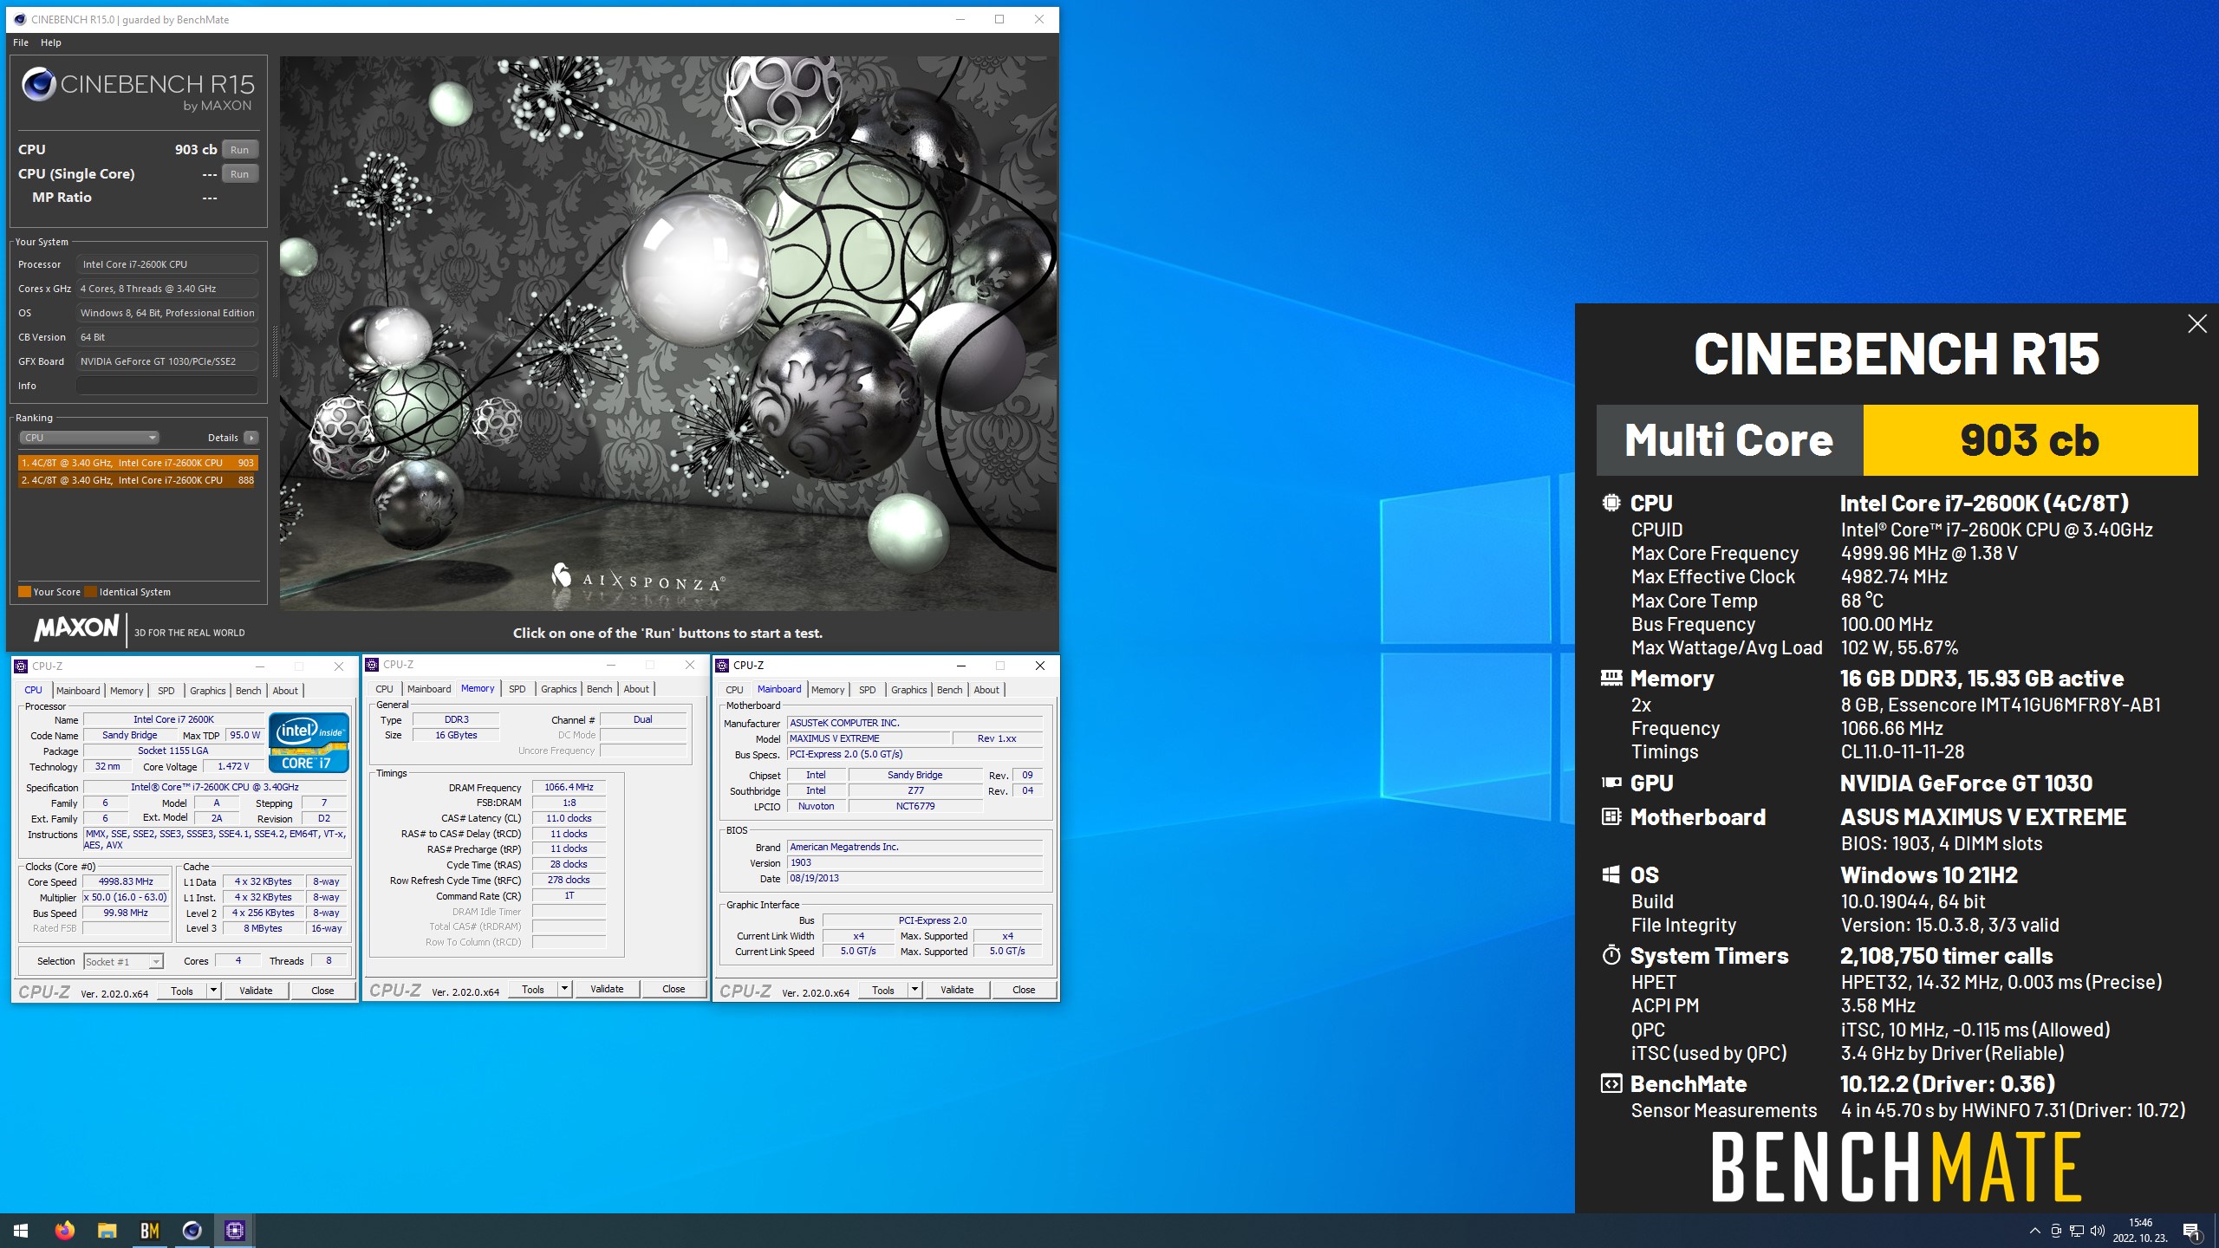The image size is (2219, 1248).
Task: Click Close button in first CPU-Z window
Action: pos(322,991)
